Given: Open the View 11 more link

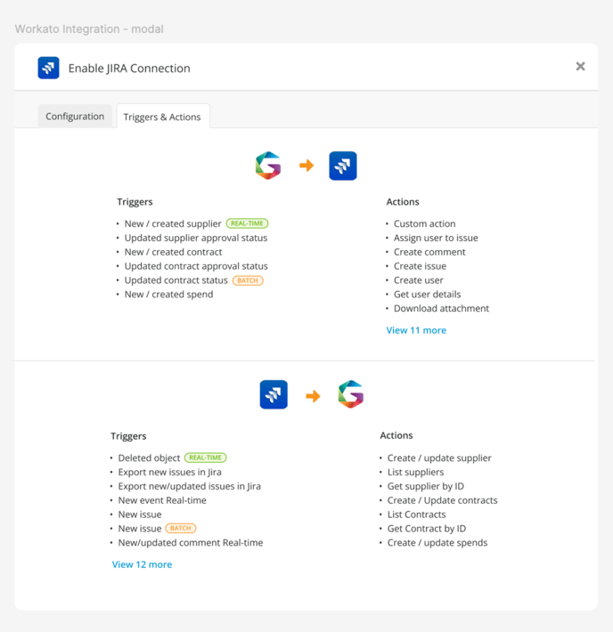Looking at the screenshot, I should point(416,330).
